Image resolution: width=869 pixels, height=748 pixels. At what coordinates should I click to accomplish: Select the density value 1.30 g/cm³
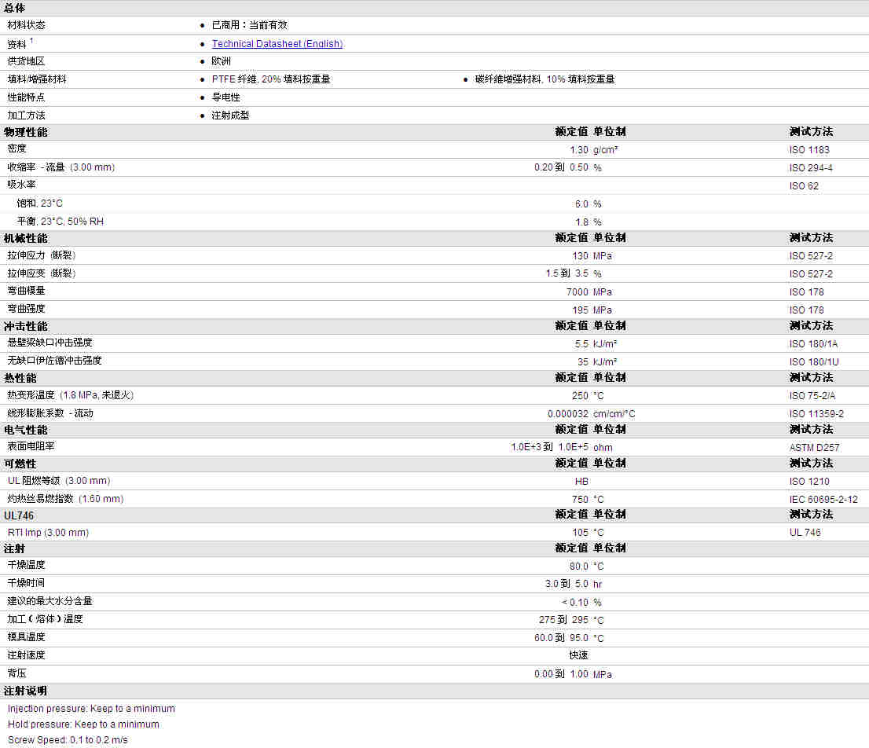pyautogui.click(x=593, y=150)
